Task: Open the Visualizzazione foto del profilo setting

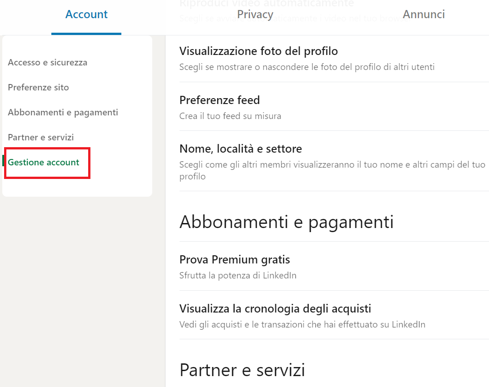Action: pos(259,51)
